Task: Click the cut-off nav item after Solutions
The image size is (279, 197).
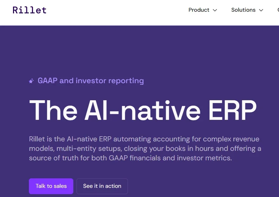Action: pos(278,10)
